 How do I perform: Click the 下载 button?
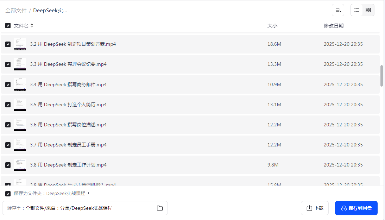pyautogui.click(x=315, y=208)
